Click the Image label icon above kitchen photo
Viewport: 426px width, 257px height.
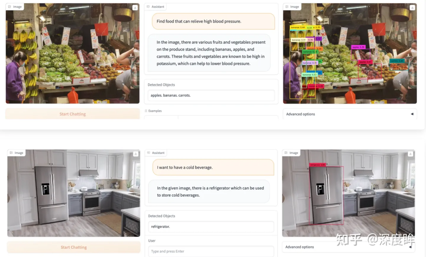(x=11, y=153)
